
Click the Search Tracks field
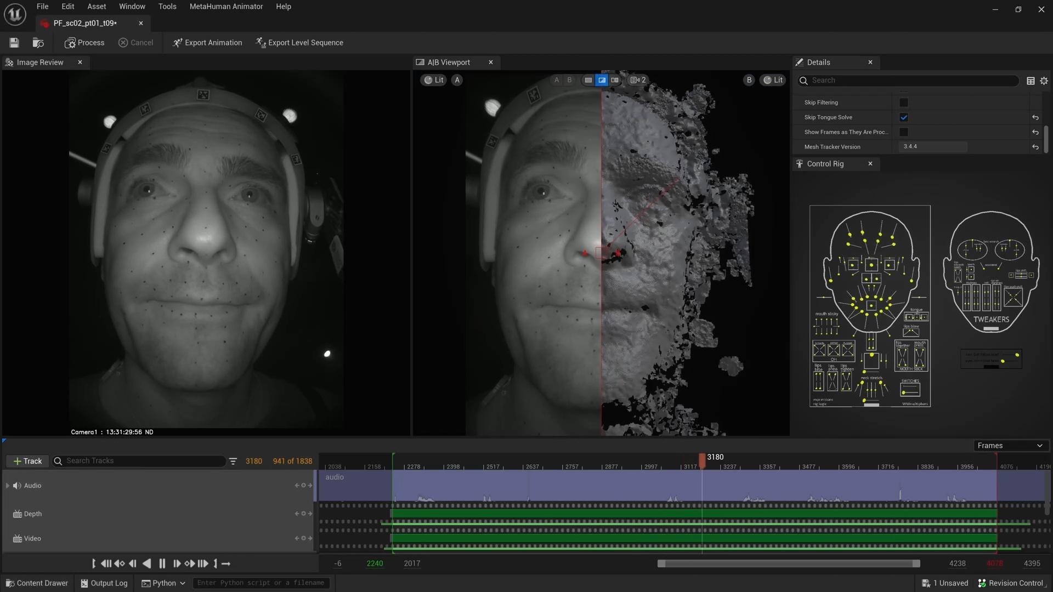139,461
